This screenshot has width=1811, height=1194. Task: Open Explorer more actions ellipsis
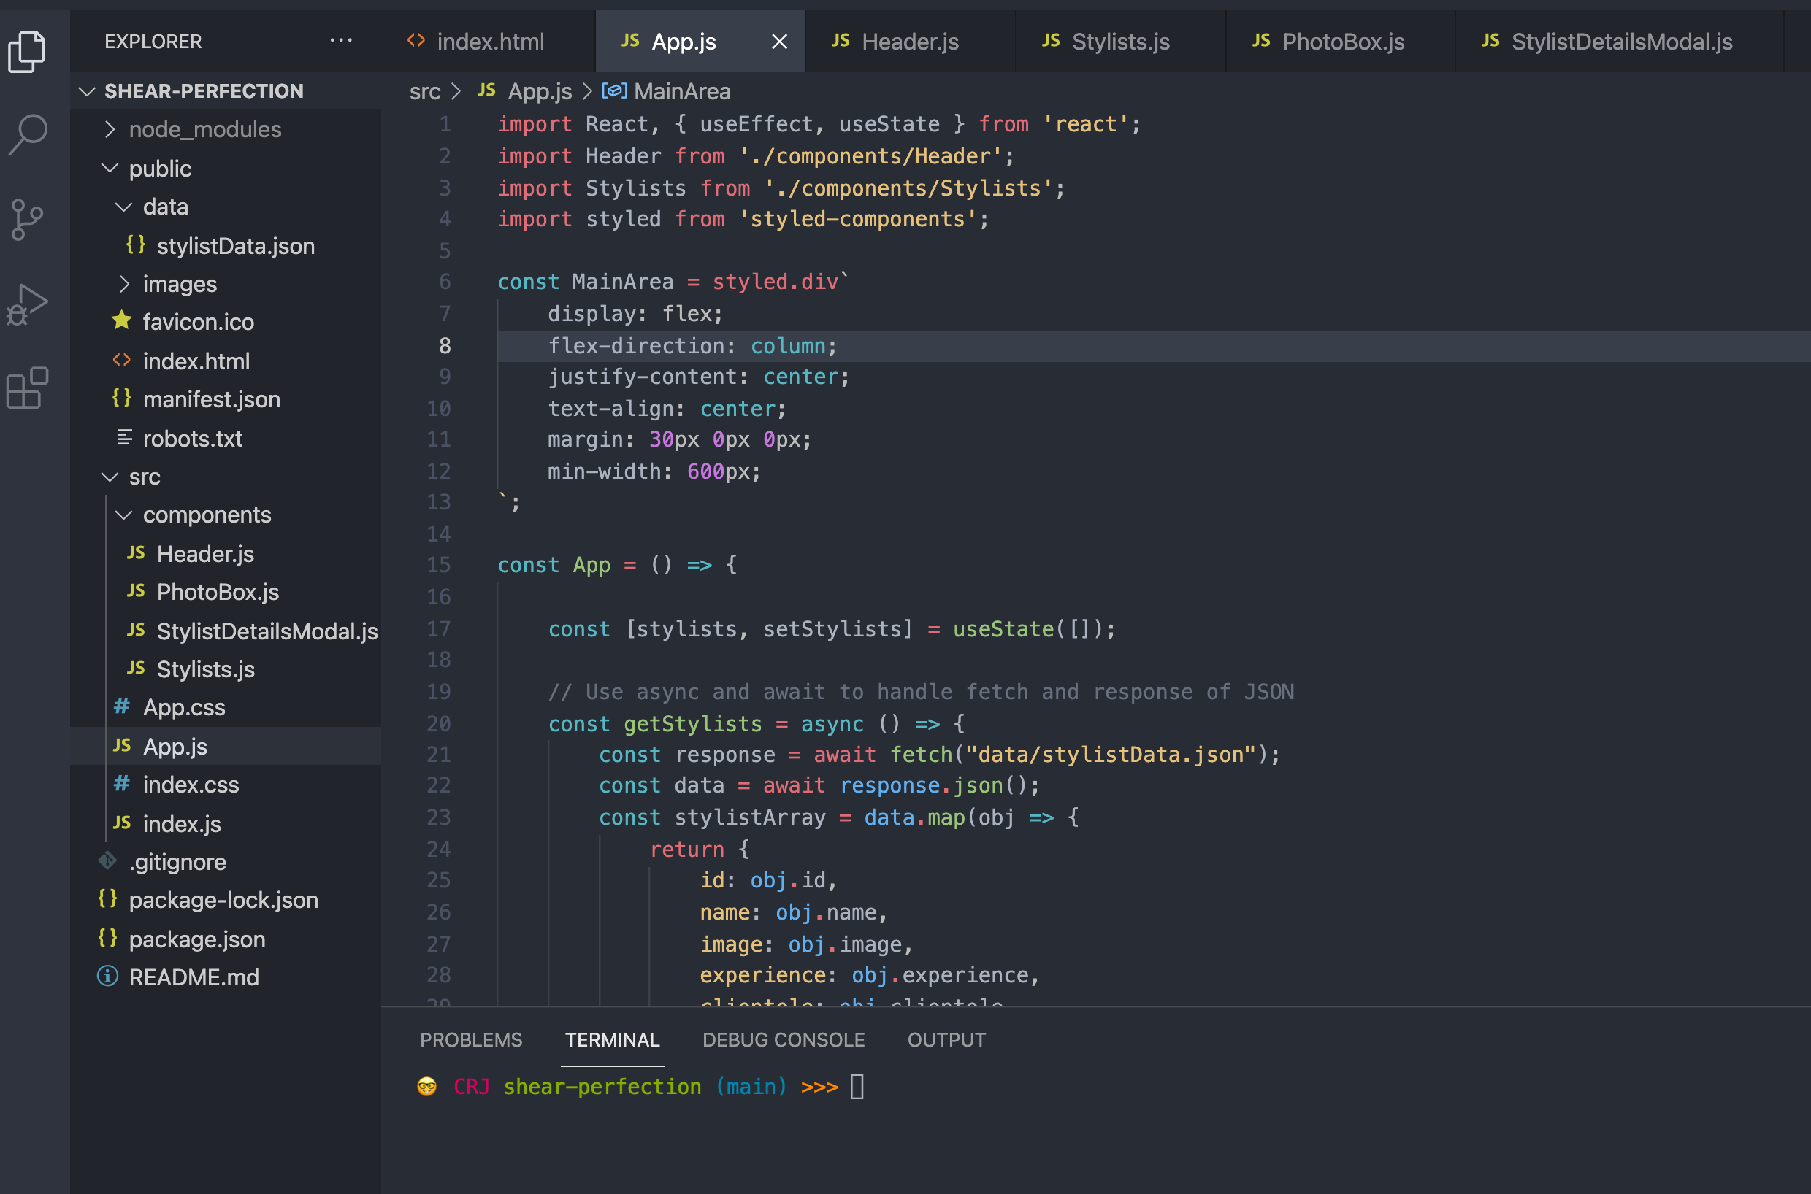(340, 41)
